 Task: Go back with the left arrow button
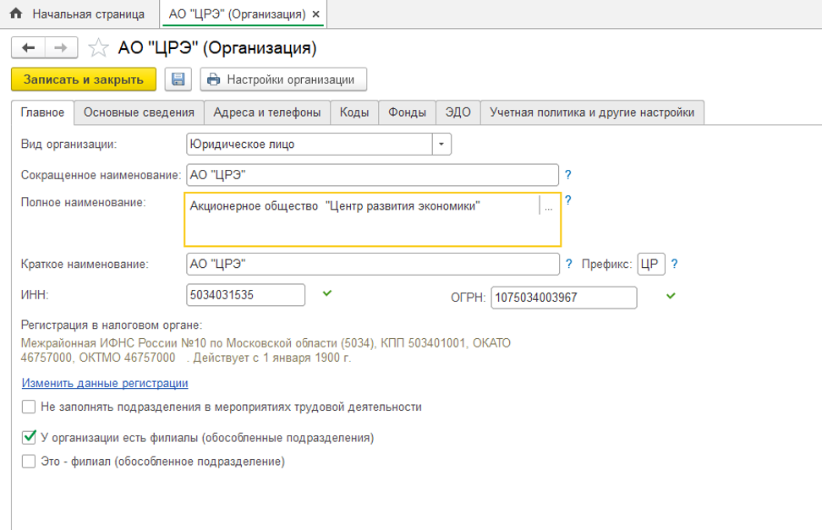[28, 47]
